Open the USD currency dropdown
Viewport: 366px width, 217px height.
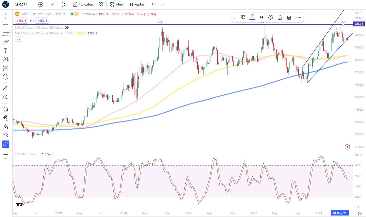358,13
